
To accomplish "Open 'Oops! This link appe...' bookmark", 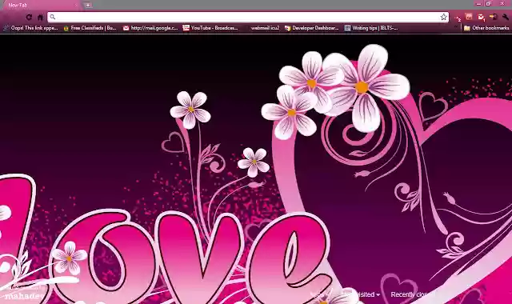I will coord(30,28).
